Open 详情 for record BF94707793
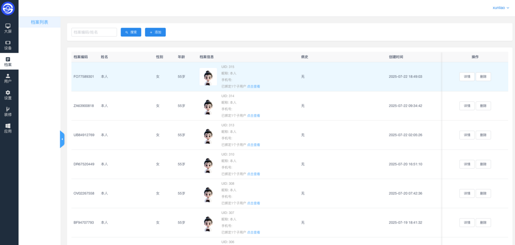The width and height of the screenshot is (515, 245). [x=467, y=223]
